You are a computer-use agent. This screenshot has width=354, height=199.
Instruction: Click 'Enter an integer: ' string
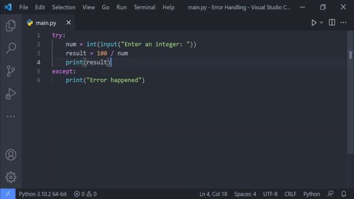pyautogui.click(x=155, y=44)
